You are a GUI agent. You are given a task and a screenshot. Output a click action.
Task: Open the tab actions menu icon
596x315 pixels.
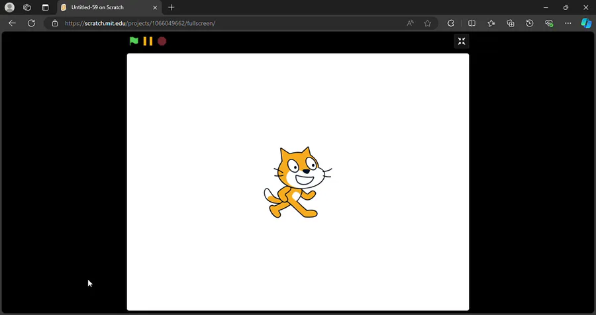[x=45, y=7]
